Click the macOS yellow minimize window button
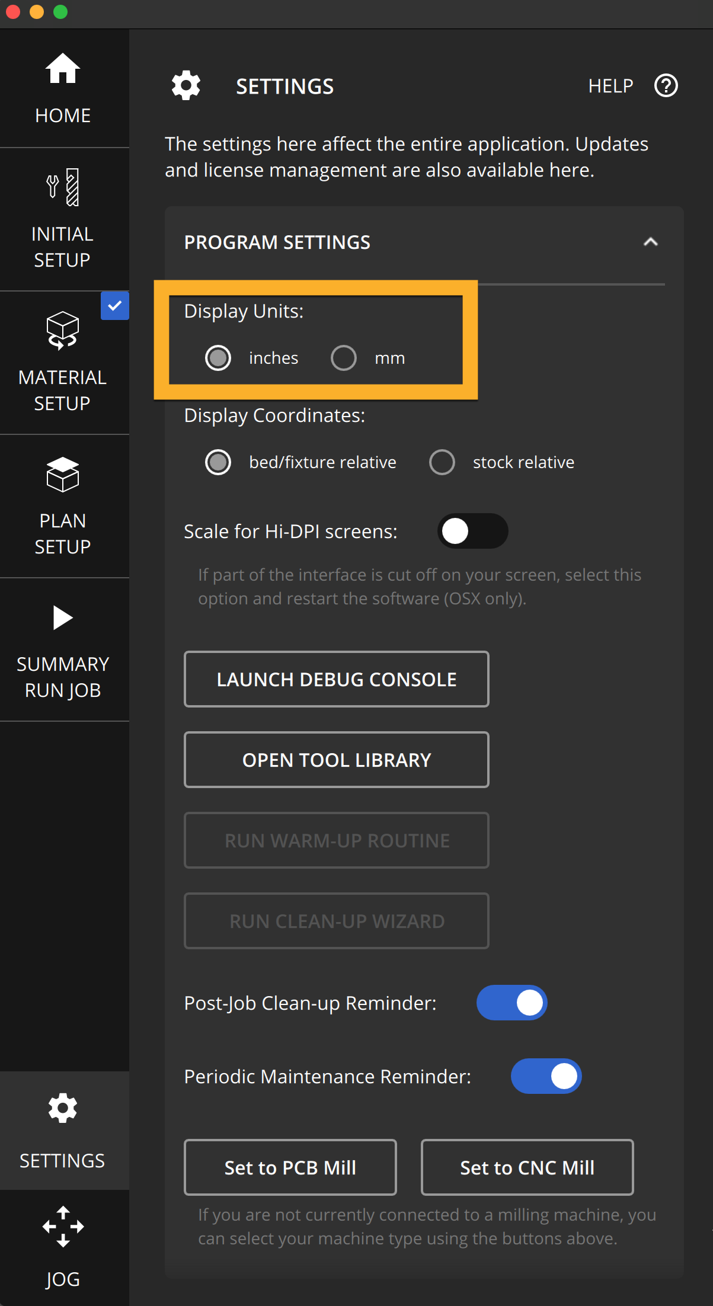 (37, 12)
